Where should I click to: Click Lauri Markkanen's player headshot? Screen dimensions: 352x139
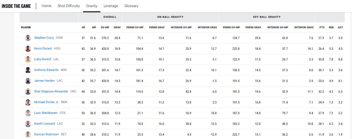(x=28, y=113)
